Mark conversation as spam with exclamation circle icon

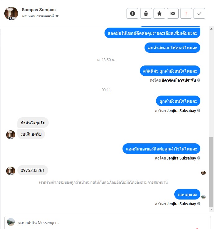[x=132, y=13]
